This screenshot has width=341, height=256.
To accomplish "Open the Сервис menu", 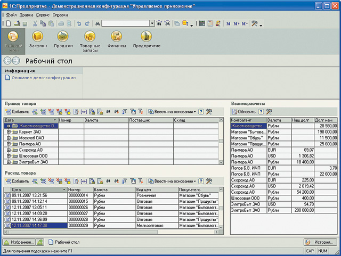I will point(42,15).
